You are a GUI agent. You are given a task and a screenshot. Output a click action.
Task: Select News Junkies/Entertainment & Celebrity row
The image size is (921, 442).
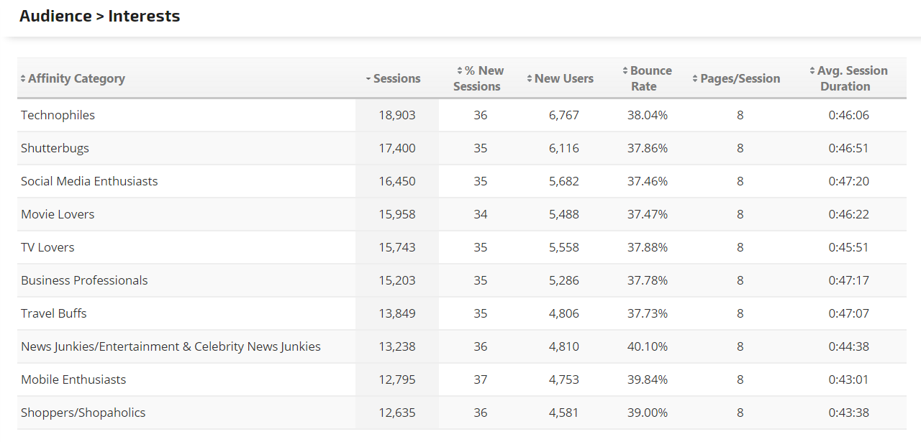coord(171,346)
